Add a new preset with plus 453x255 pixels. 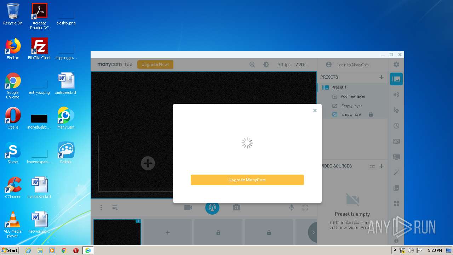pos(381,77)
